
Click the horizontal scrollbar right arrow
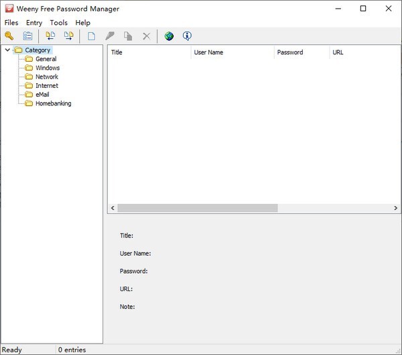(397, 208)
